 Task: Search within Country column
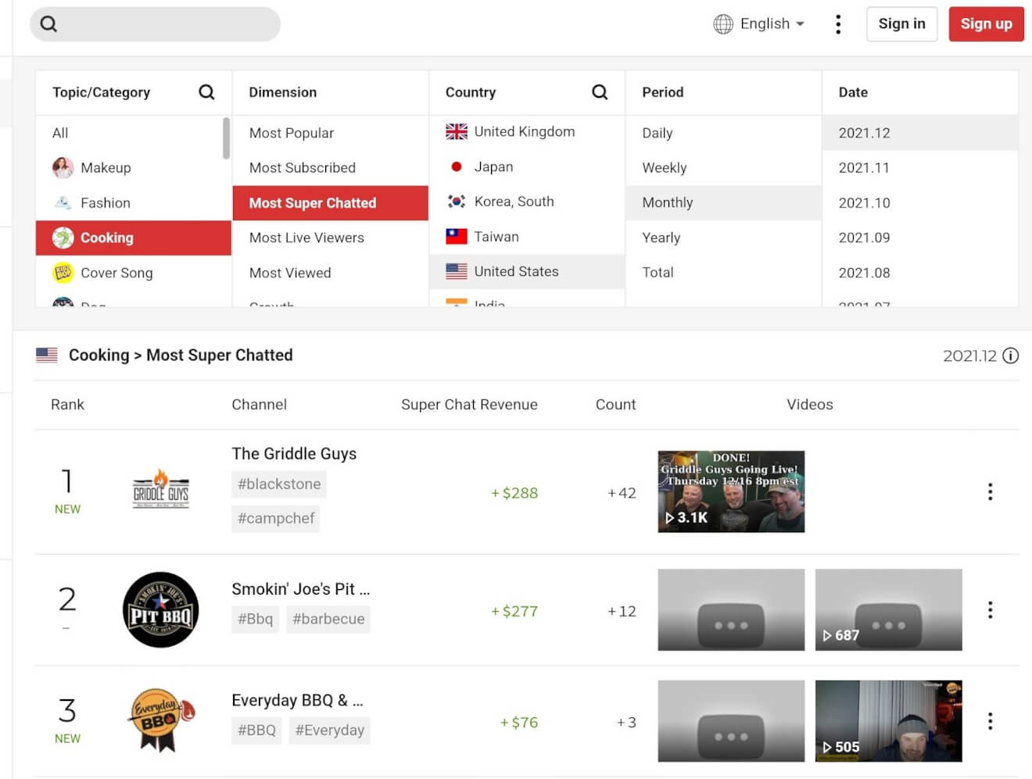[600, 92]
